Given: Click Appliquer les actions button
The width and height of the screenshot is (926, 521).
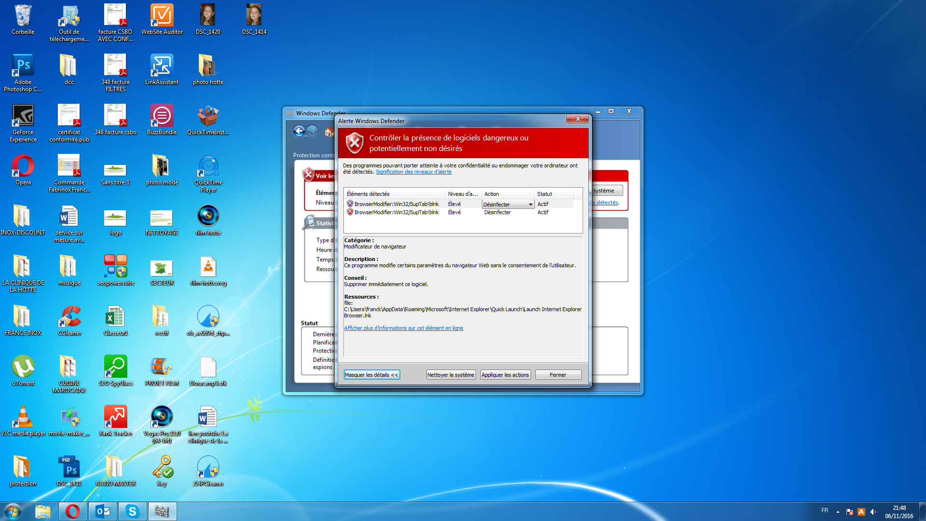Looking at the screenshot, I should pyautogui.click(x=505, y=375).
